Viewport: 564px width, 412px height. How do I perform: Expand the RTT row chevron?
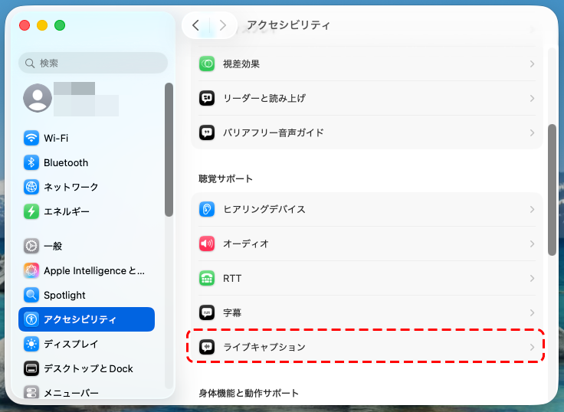click(x=532, y=278)
